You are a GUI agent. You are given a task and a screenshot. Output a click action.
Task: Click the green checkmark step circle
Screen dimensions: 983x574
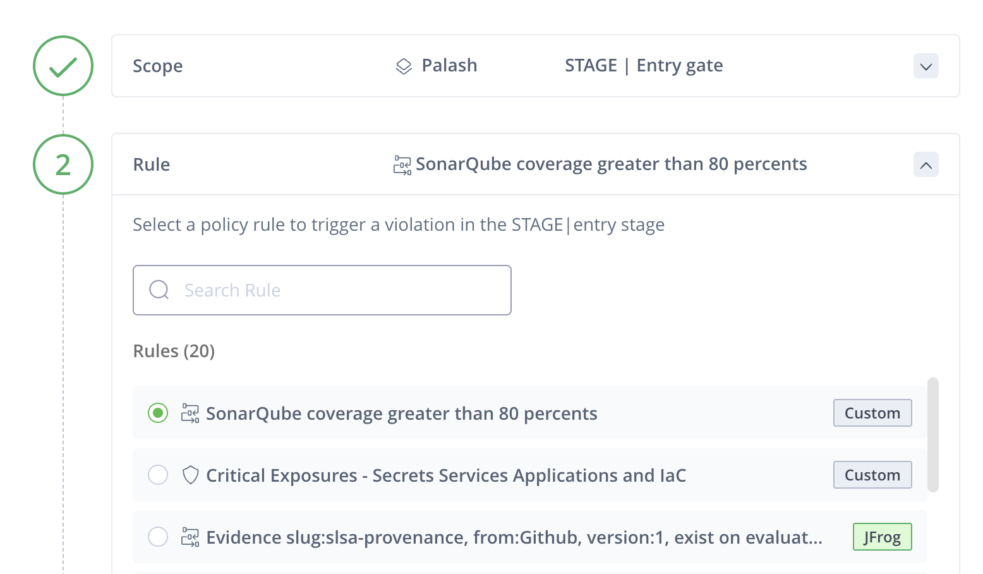63,66
